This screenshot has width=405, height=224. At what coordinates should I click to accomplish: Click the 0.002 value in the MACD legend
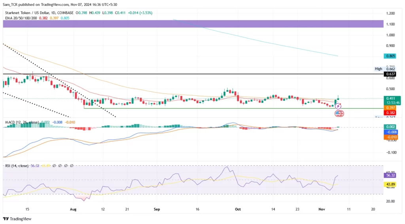(45, 122)
